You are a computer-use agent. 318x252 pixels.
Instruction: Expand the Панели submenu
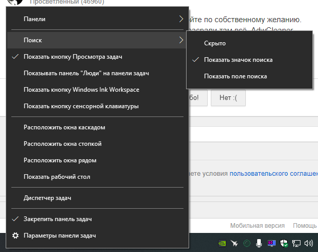click(97, 19)
